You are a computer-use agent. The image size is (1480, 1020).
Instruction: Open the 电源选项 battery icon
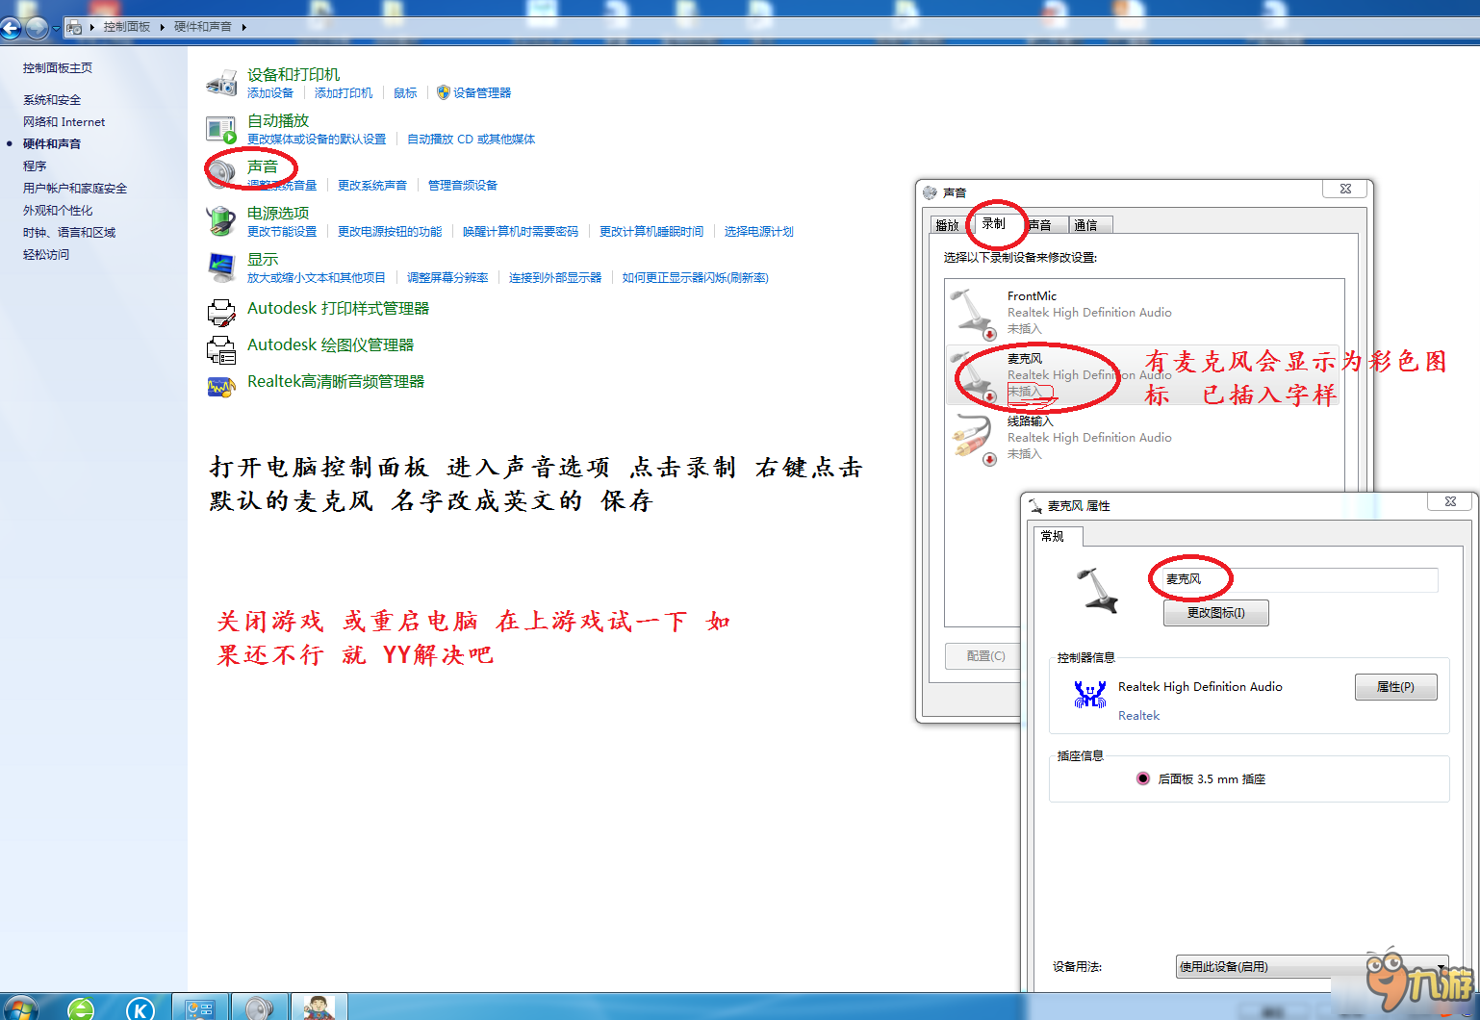(221, 221)
